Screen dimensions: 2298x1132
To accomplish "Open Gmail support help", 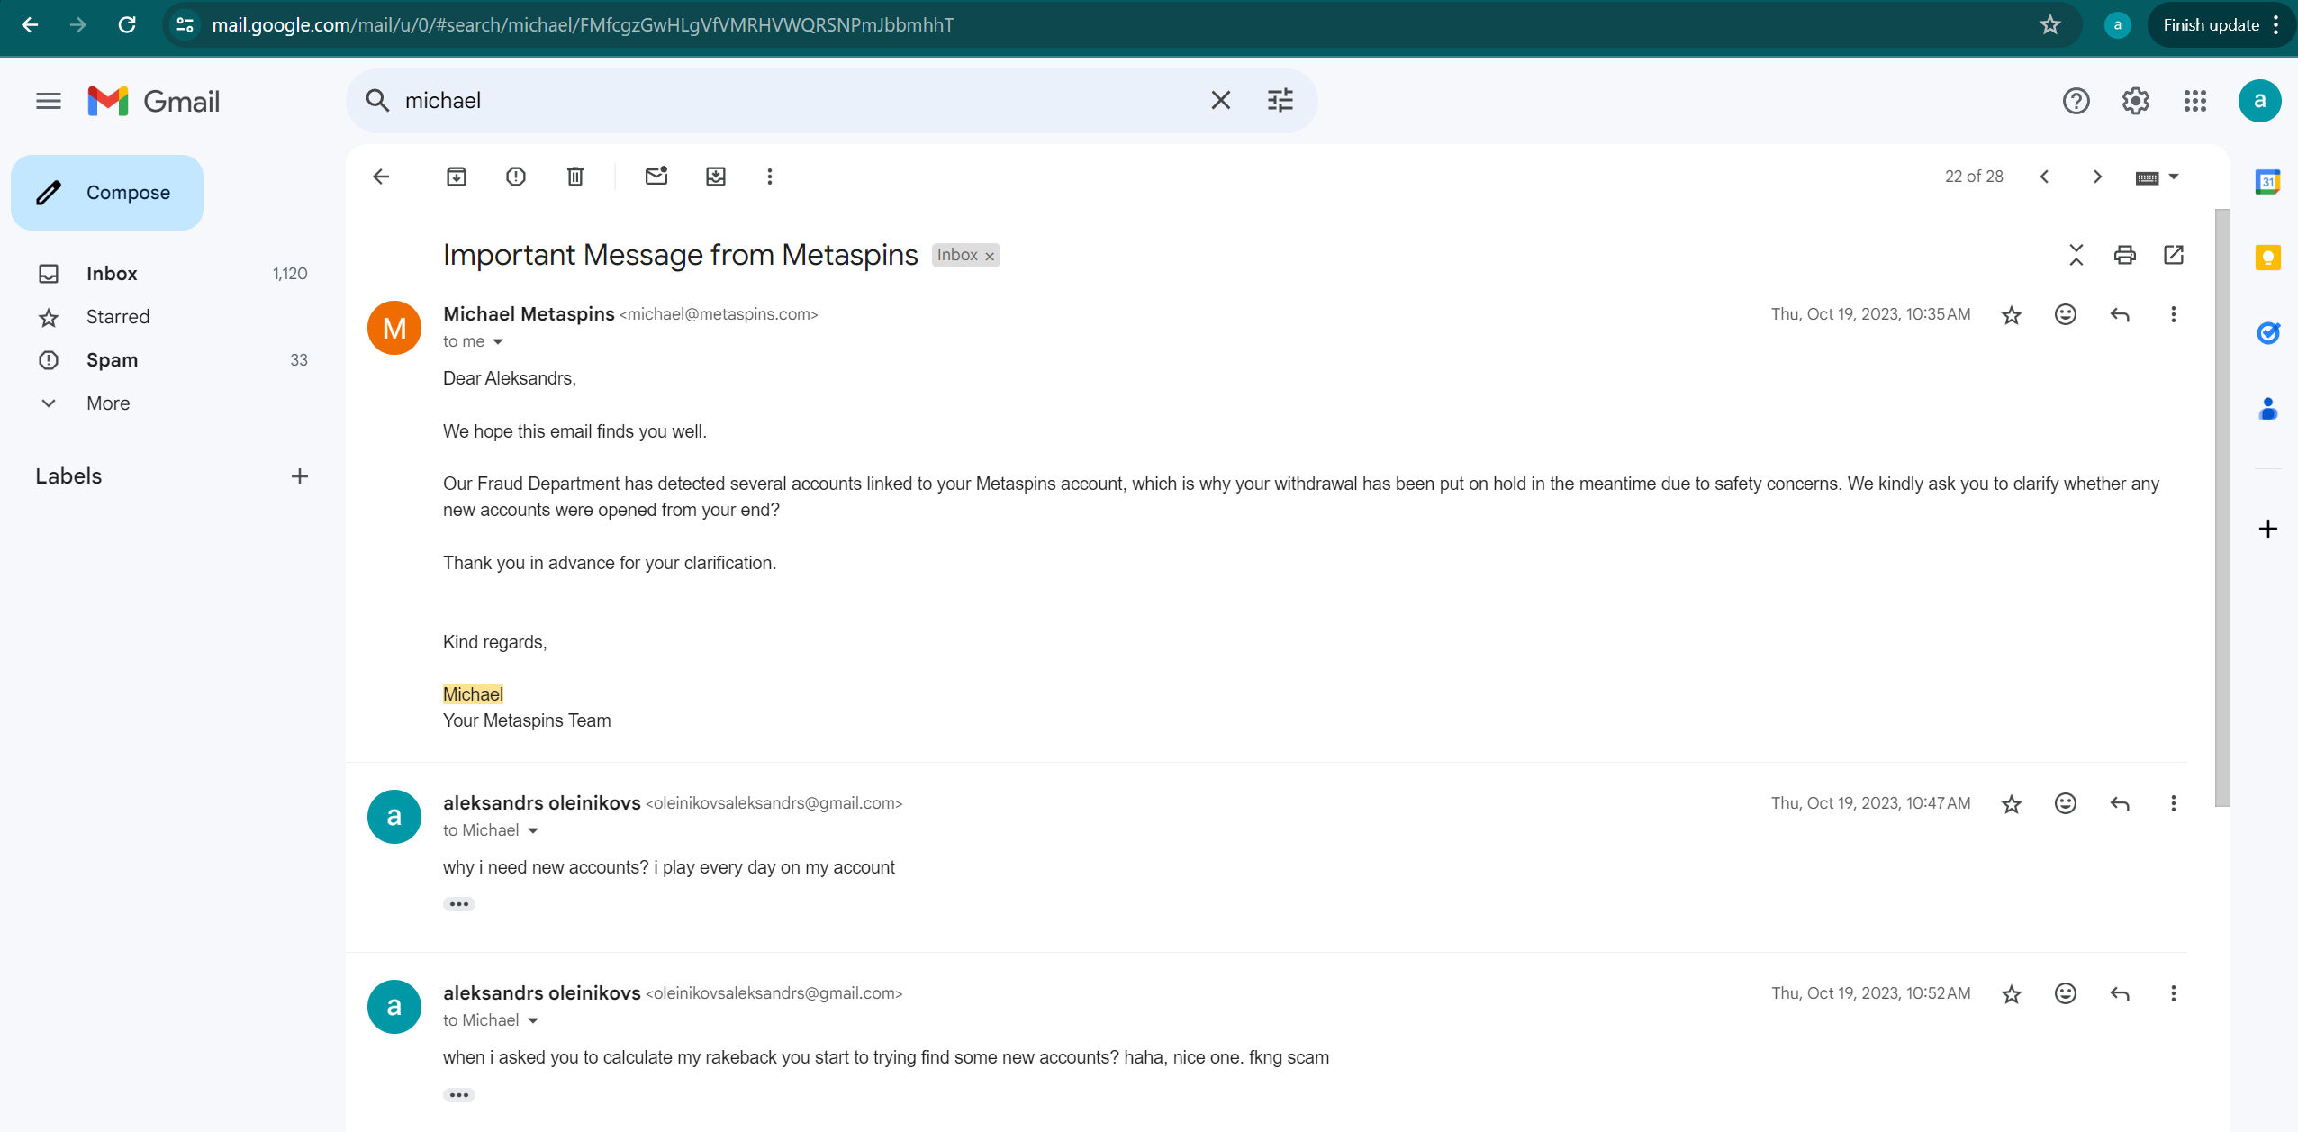I will coord(2076,101).
